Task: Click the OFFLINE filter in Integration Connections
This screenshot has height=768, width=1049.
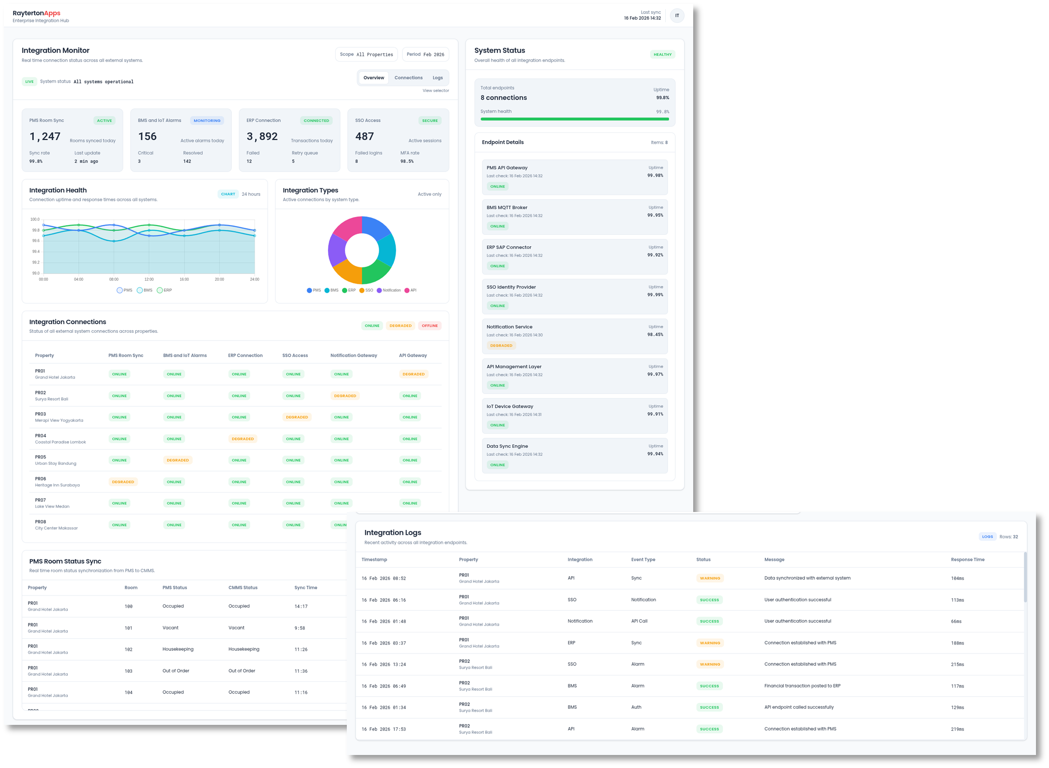Action: [x=429, y=326]
